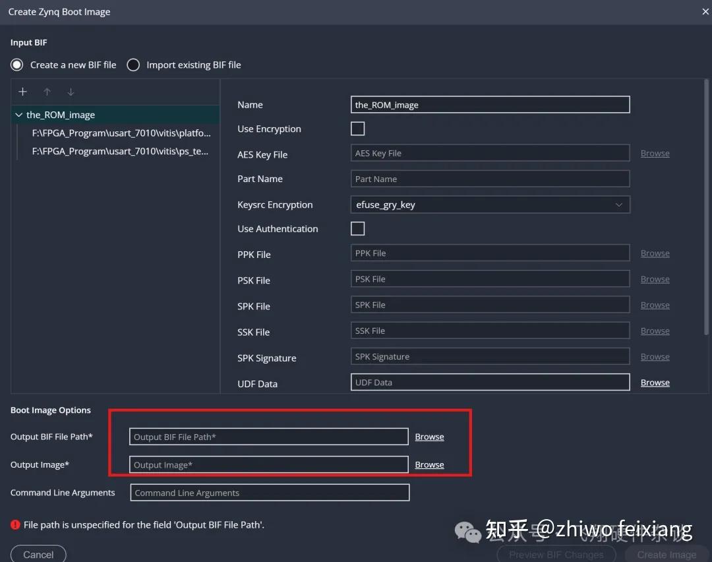Image resolution: width=712 pixels, height=562 pixels.
Task: Browse for the Output Image file
Action: click(x=429, y=464)
